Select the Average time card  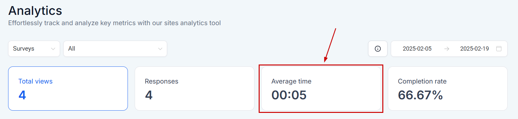click(321, 88)
